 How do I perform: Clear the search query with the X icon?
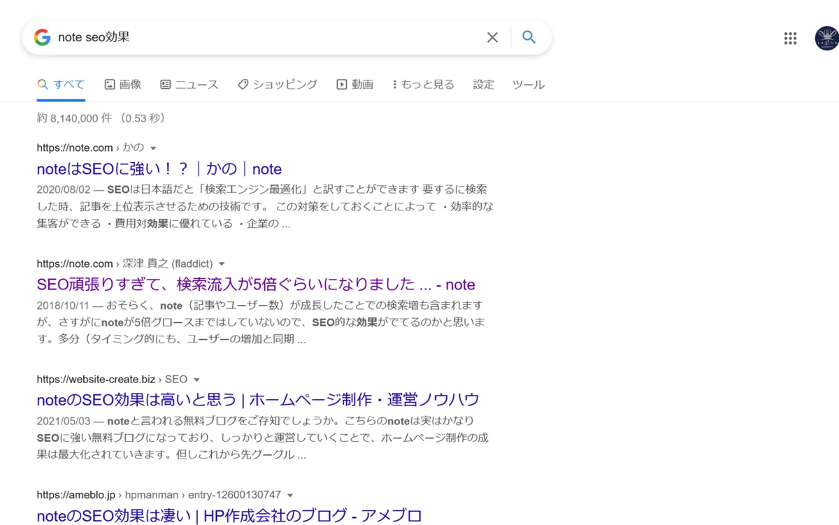[493, 37]
